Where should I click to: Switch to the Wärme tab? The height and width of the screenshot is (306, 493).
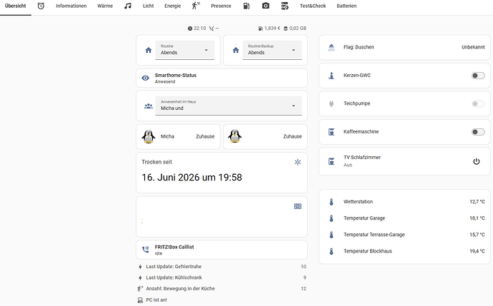coord(105,6)
